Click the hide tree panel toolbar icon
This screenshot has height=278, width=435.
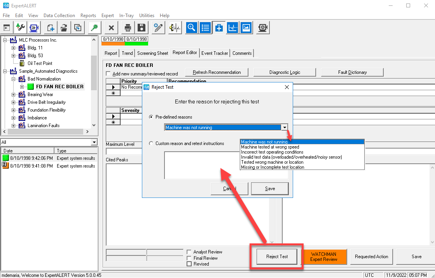pos(7,28)
